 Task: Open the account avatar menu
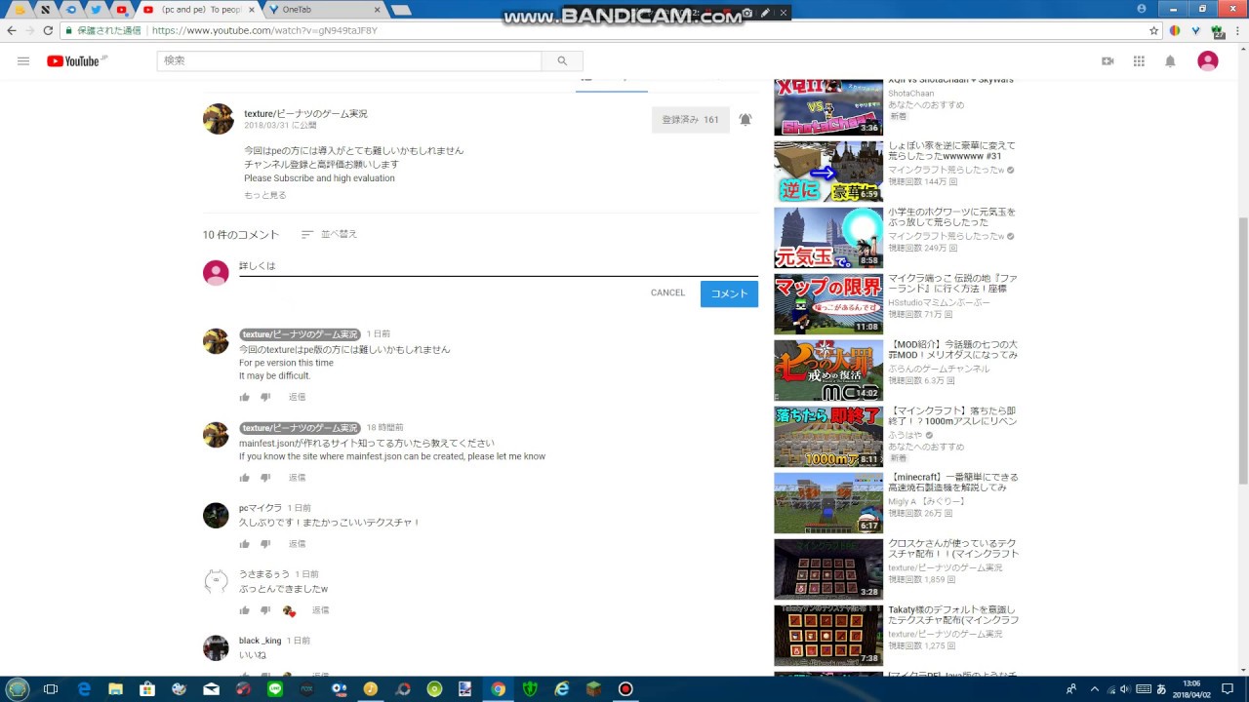[x=1208, y=59]
